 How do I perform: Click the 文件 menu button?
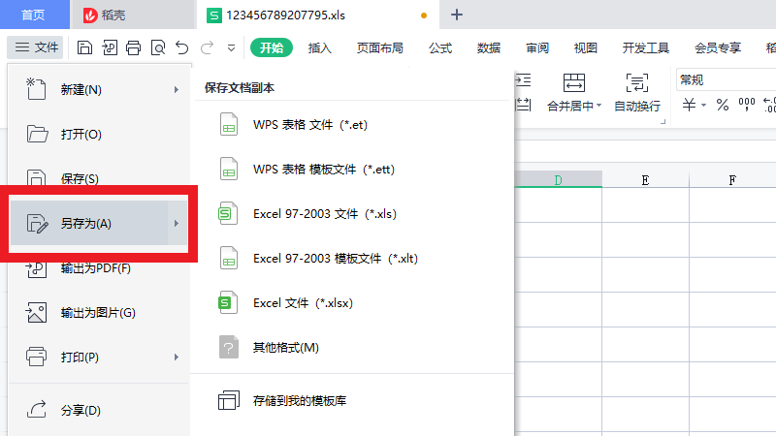(x=36, y=47)
